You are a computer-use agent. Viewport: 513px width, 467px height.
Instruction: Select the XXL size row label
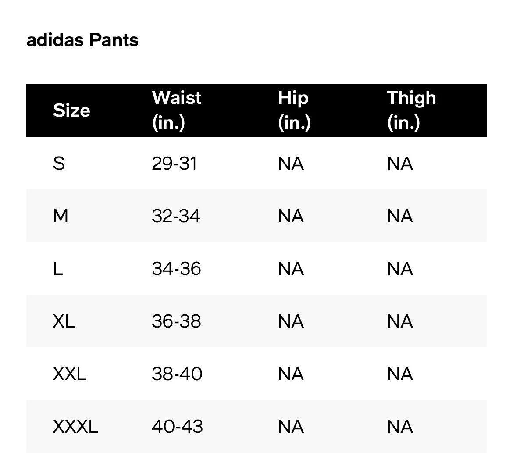pos(70,374)
